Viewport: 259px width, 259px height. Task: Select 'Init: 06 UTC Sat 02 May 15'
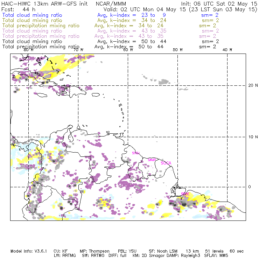tap(219, 4)
